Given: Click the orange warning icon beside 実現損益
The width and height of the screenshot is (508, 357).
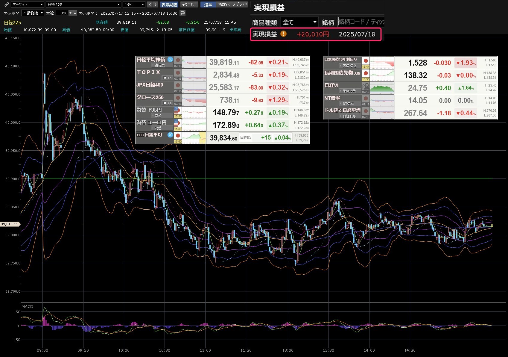Looking at the screenshot, I should tap(283, 34).
